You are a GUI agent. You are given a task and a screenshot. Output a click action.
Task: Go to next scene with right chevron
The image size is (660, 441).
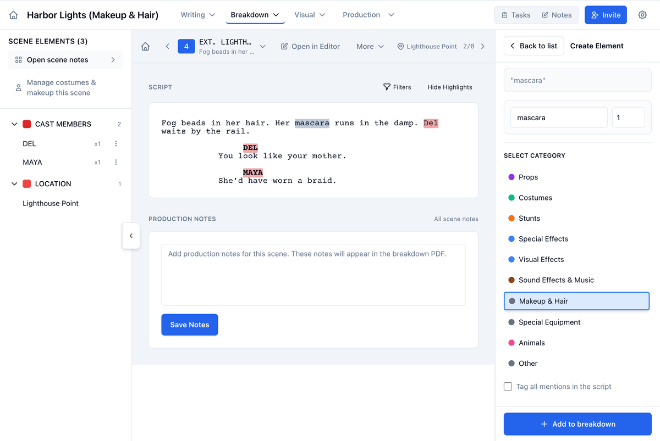point(483,47)
